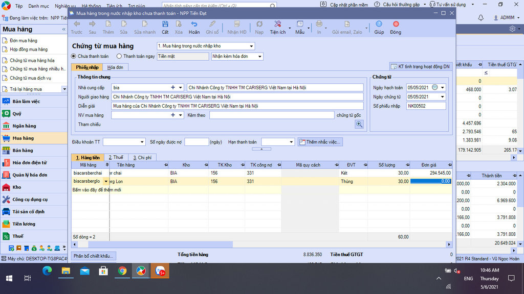This screenshot has width=524, height=294.
Task: Click the Số ngày được nợ field
Action: [x=196, y=142]
